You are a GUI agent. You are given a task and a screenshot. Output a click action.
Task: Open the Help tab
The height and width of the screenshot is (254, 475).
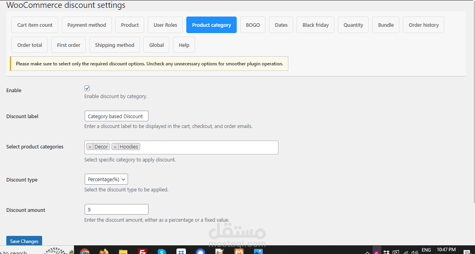(184, 45)
